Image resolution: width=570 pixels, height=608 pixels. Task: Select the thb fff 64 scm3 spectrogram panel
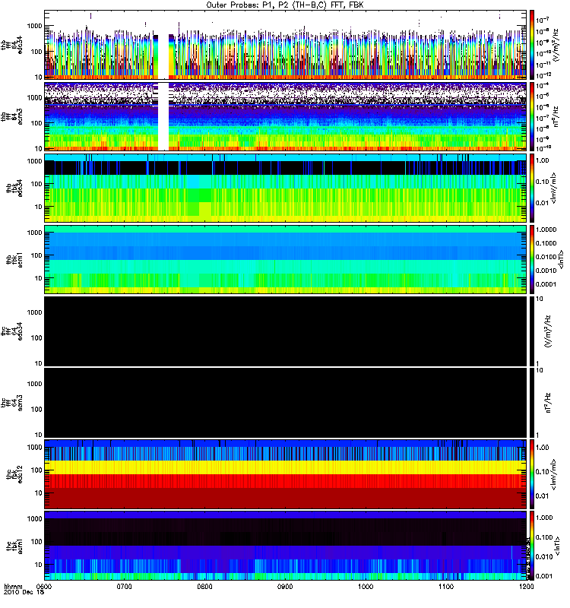286,116
